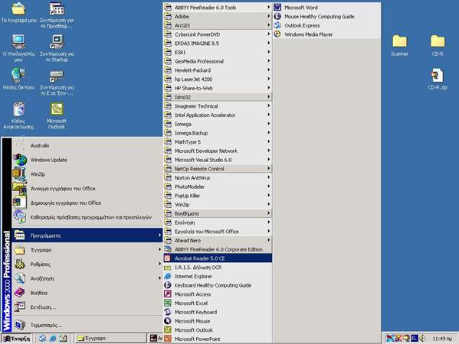Click the WinZip icon in Start menu
This screenshot has width=459, height=344.
[20, 174]
